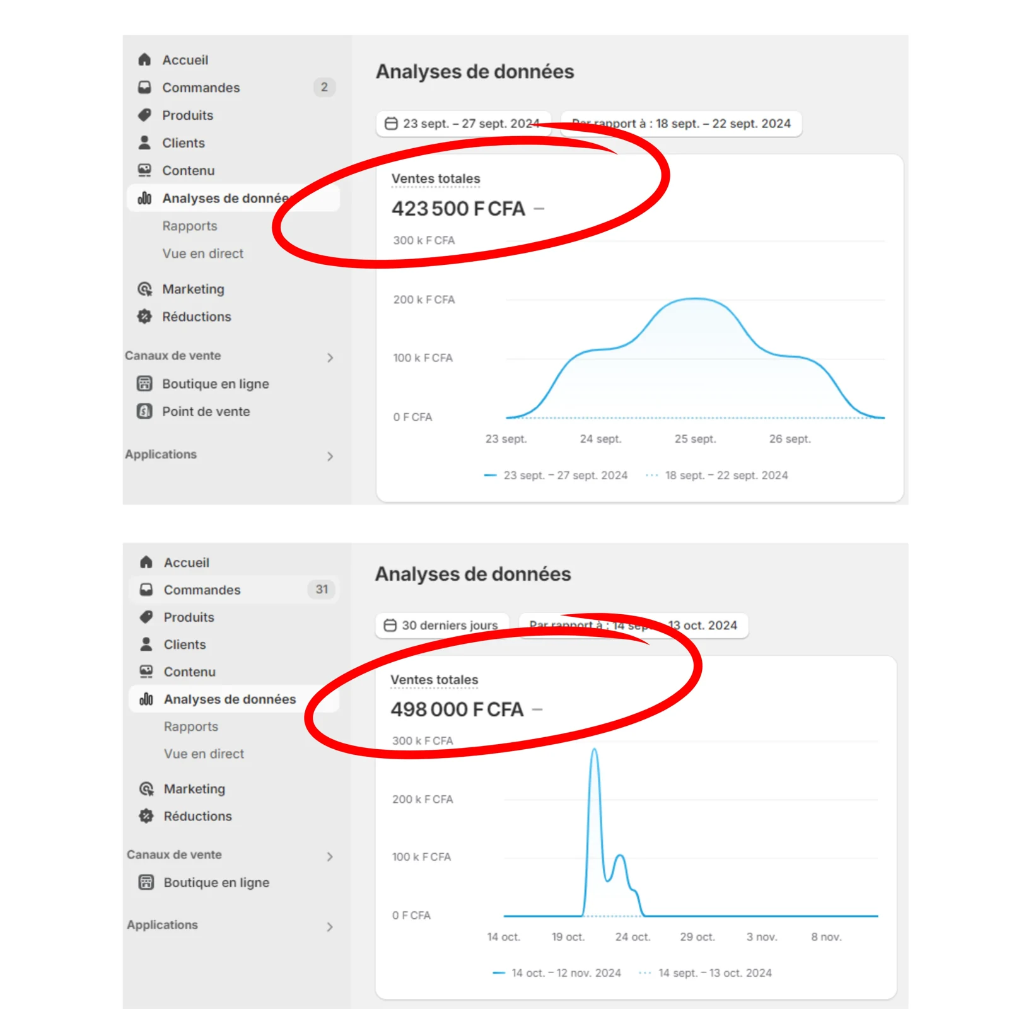
Task: Toggle legend entry 14 oct. – 12 nov. 2024
Action: point(557,973)
